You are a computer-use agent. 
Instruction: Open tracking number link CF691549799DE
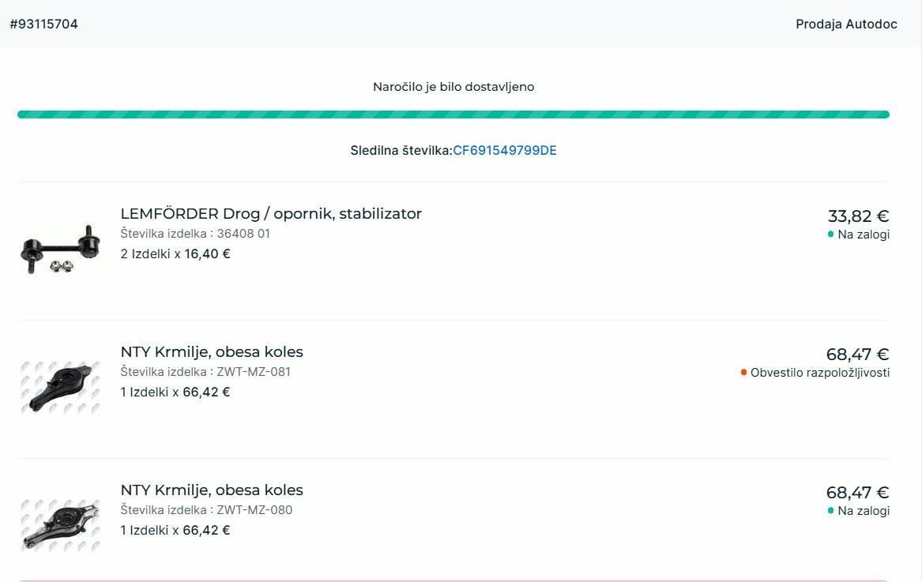pos(505,151)
